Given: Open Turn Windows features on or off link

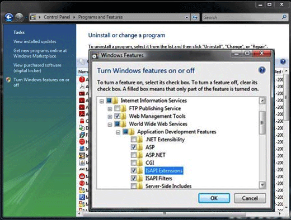Looking at the screenshot, I should (41, 82).
